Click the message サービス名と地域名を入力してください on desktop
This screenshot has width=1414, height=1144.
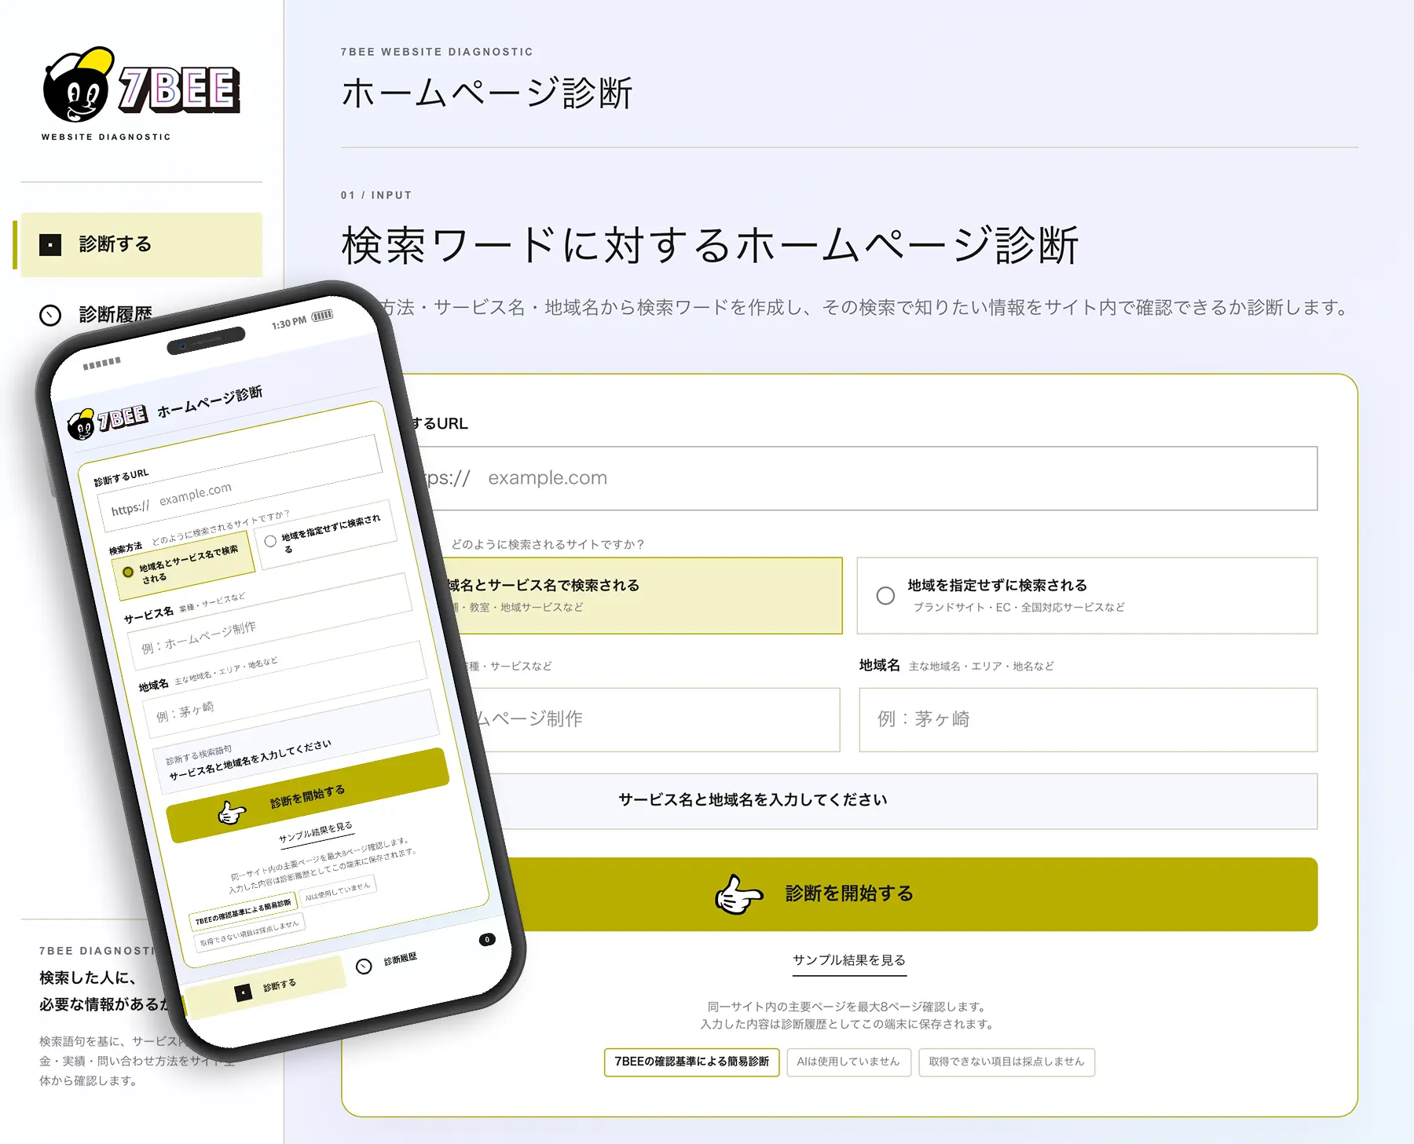click(753, 800)
